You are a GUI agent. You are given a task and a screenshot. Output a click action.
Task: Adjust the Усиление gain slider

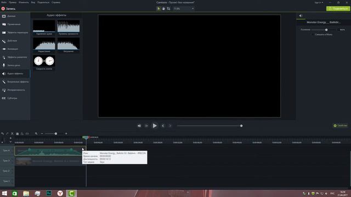(326, 30)
